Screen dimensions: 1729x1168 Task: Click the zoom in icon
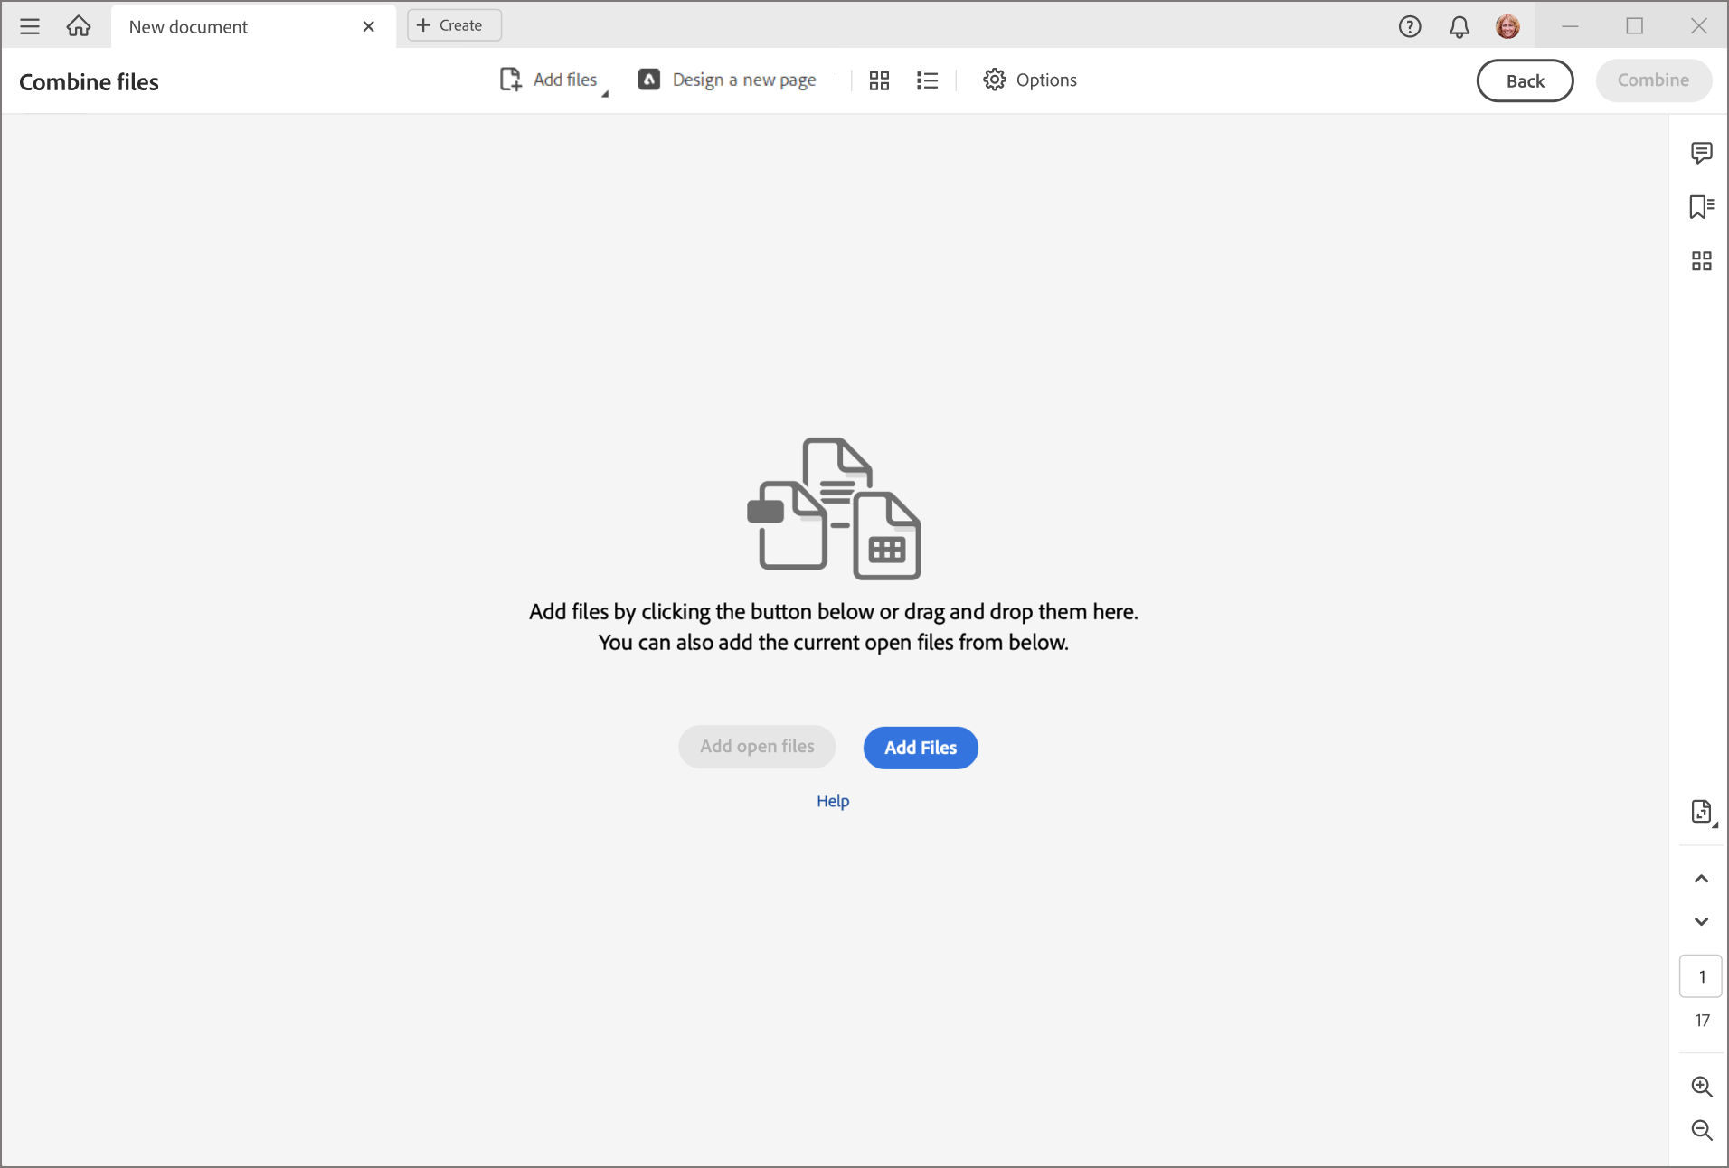pos(1702,1087)
